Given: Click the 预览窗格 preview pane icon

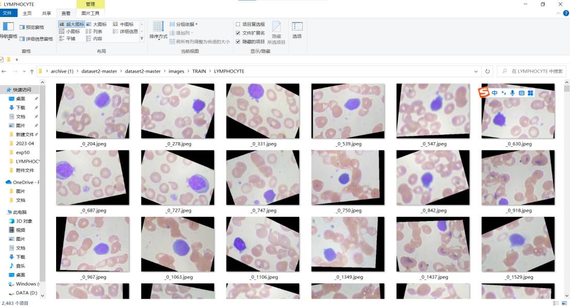Looking at the screenshot, I should pos(31,27).
